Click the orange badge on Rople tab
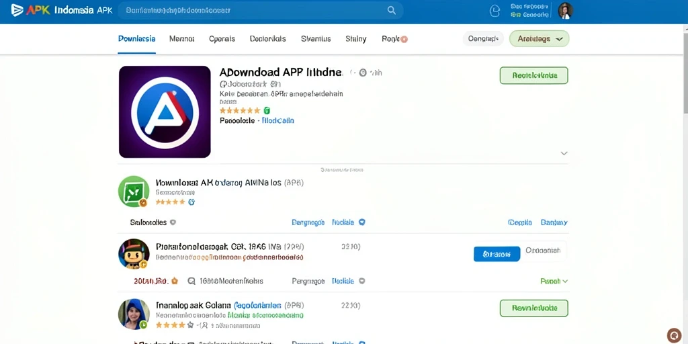Viewport: 688px width, 344px height. pos(404,39)
